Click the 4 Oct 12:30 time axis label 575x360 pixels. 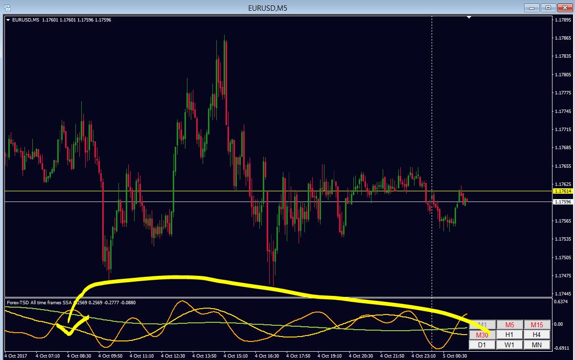click(x=173, y=356)
